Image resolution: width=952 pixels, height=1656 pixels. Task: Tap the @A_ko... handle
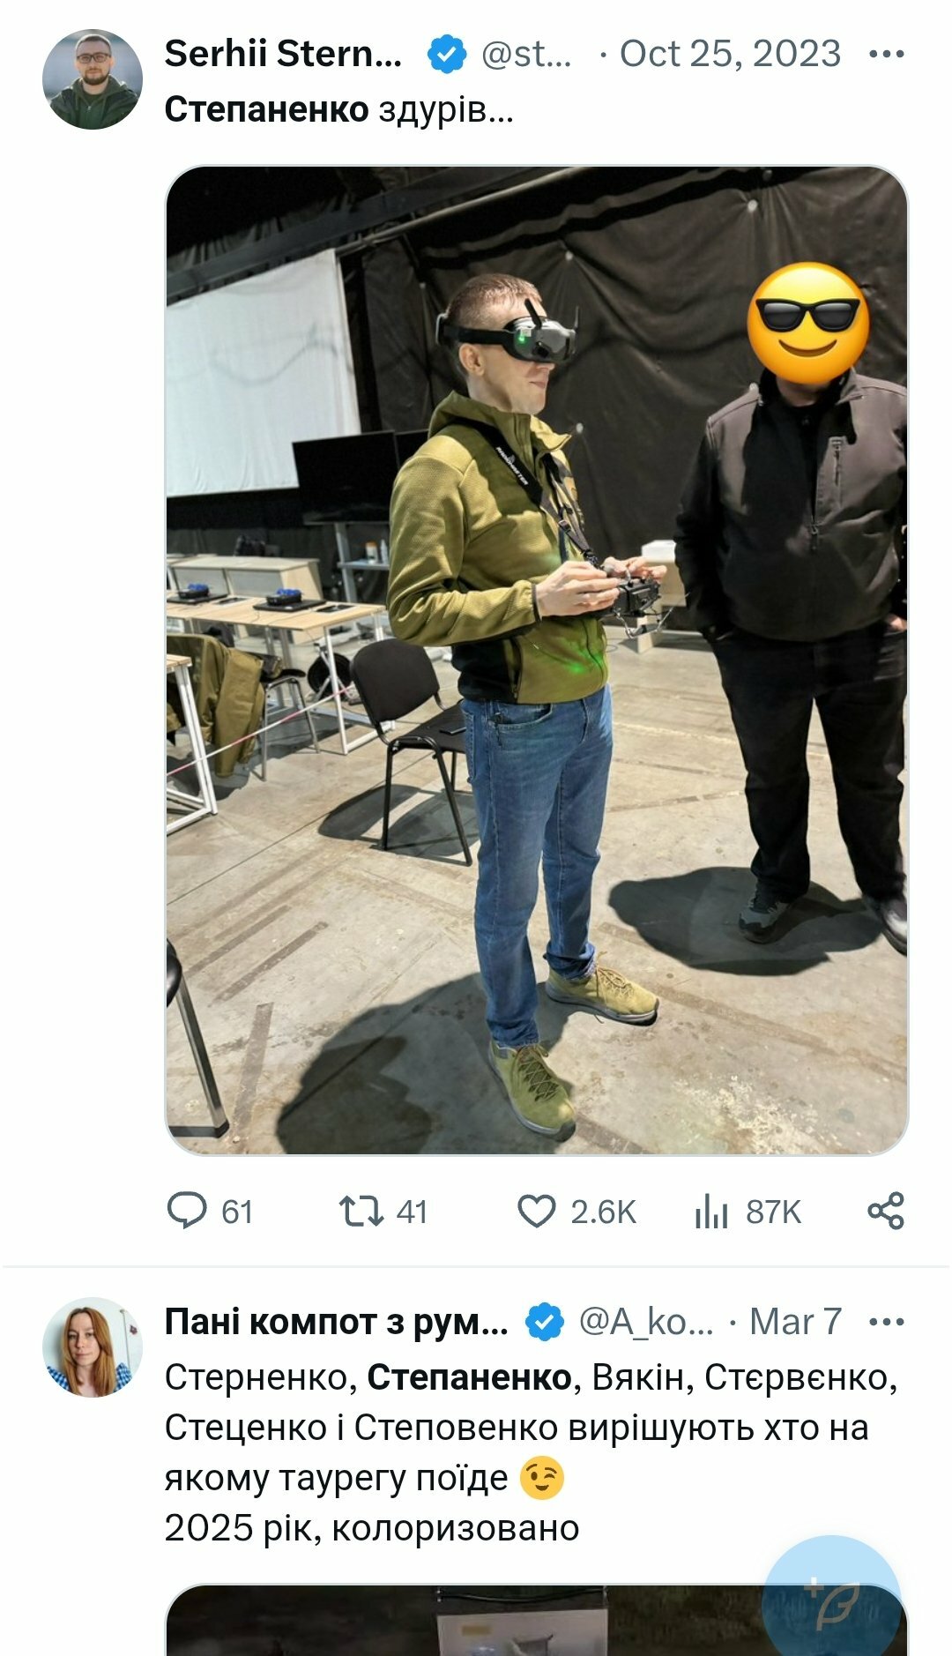[x=645, y=1322]
